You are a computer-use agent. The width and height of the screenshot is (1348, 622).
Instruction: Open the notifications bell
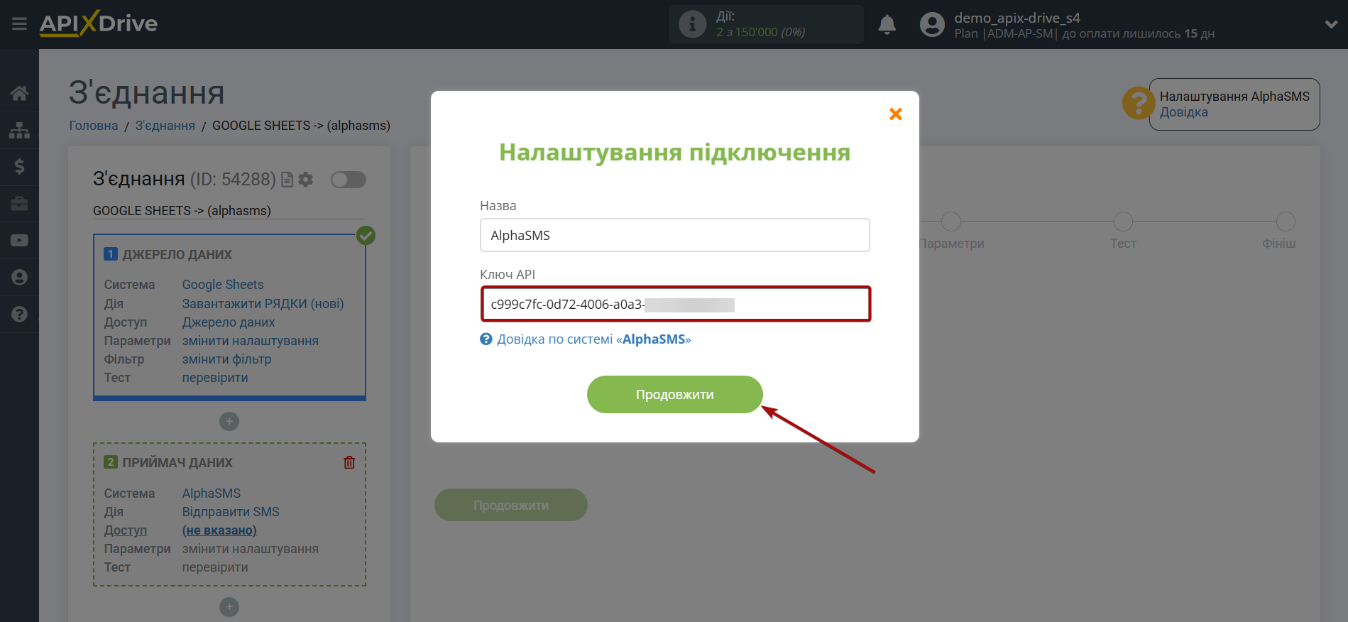pos(887,25)
